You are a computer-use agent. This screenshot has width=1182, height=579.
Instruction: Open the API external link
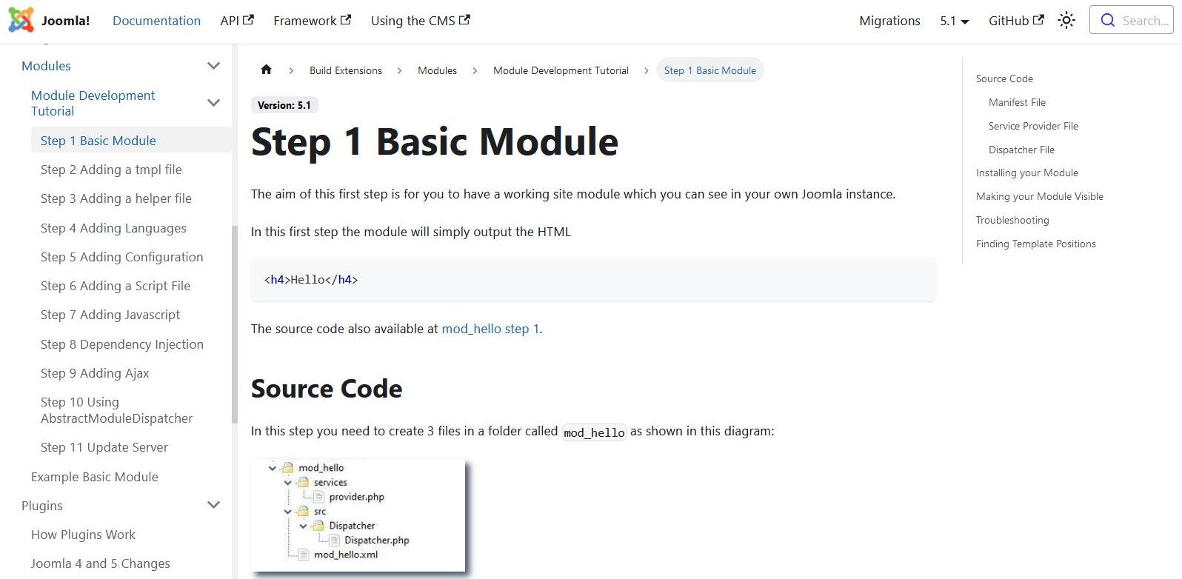click(237, 21)
